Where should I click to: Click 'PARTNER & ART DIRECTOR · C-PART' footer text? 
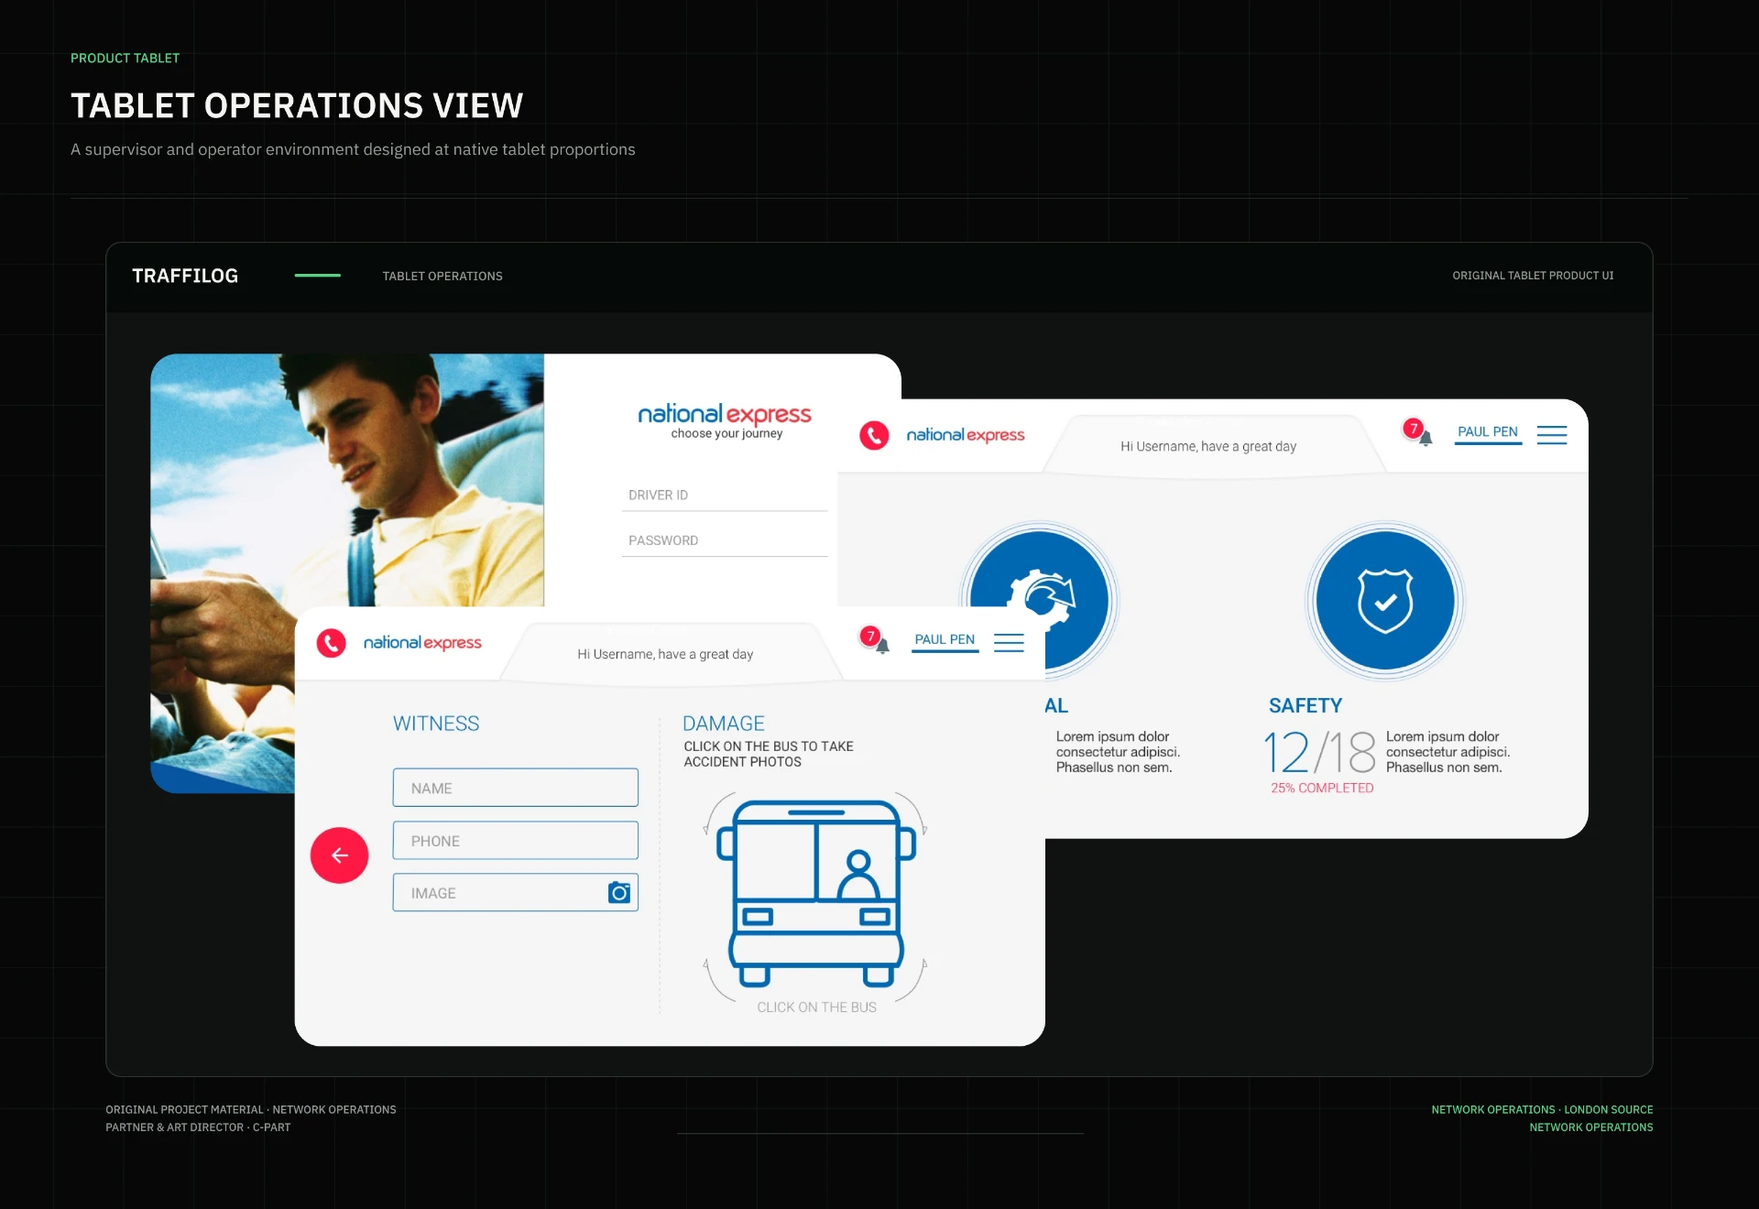(x=198, y=1127)
